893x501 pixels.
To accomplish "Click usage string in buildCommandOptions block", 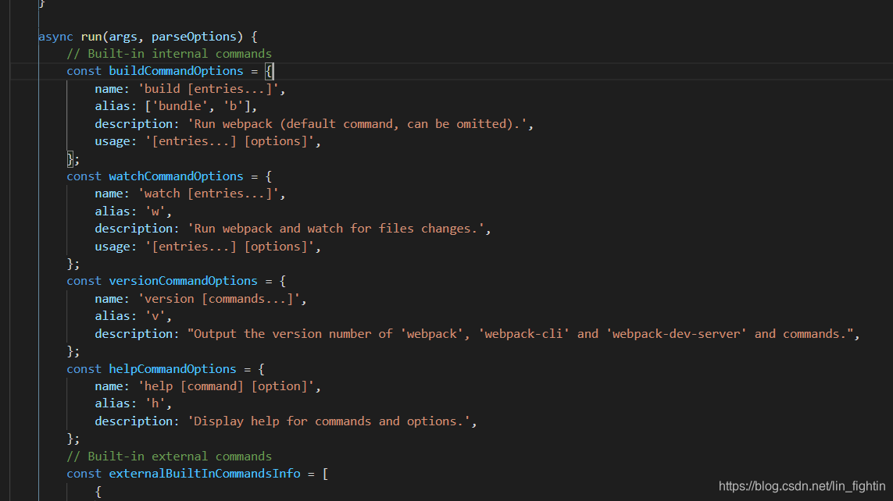I will tap(230, 141).
